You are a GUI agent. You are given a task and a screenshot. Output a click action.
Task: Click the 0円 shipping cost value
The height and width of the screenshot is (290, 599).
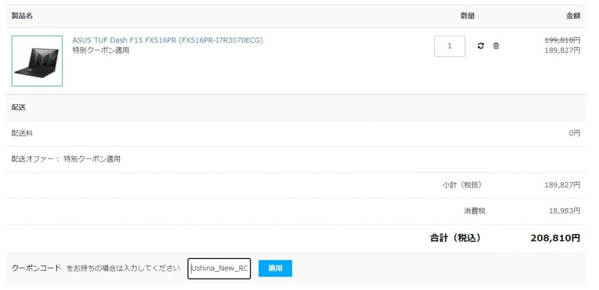(x=574, y=133)
